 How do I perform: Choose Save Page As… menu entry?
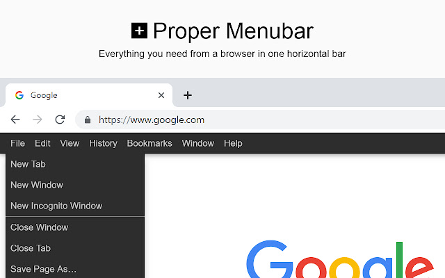coord(75,269)
